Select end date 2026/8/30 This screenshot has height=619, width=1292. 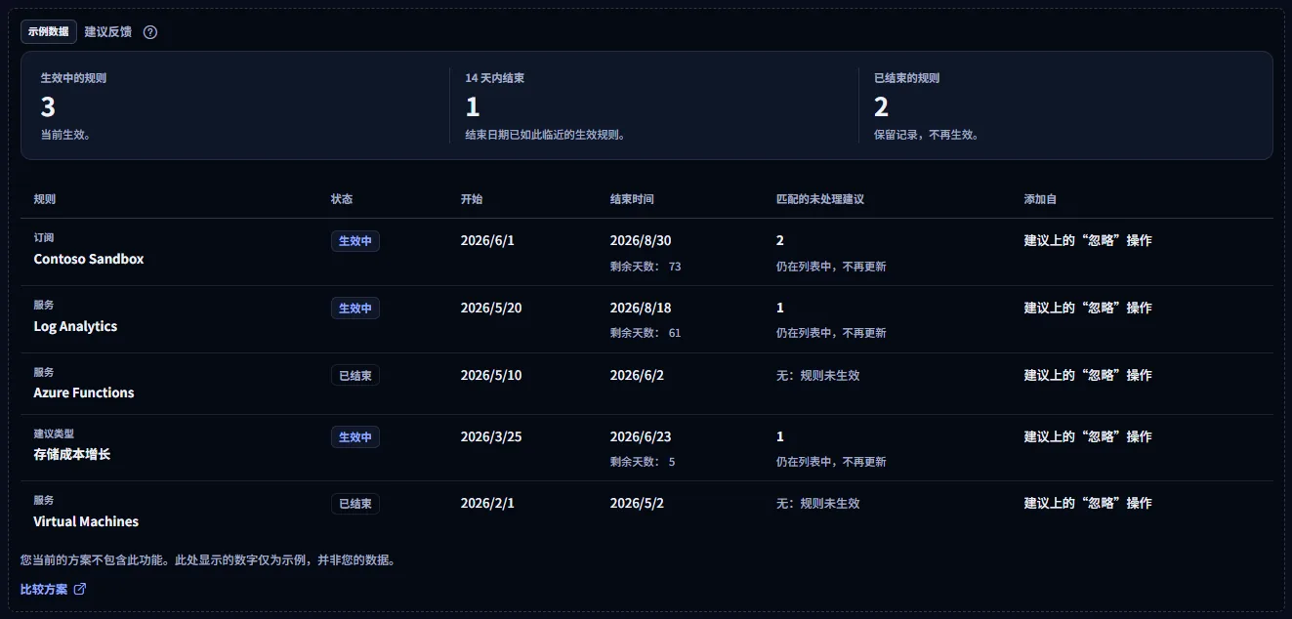click(641, 240)
